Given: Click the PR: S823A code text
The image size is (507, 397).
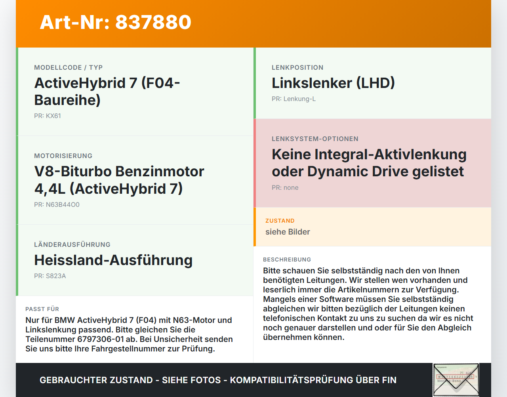Looking at the screenshot, I should 50,276.
